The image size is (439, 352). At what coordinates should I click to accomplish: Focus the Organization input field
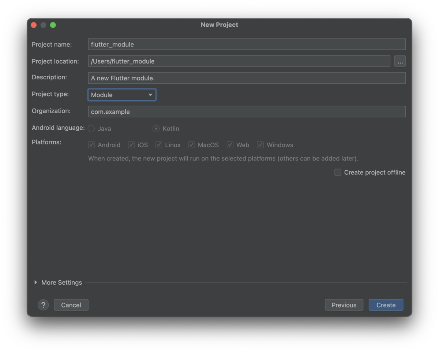click(x=247, y=111)
